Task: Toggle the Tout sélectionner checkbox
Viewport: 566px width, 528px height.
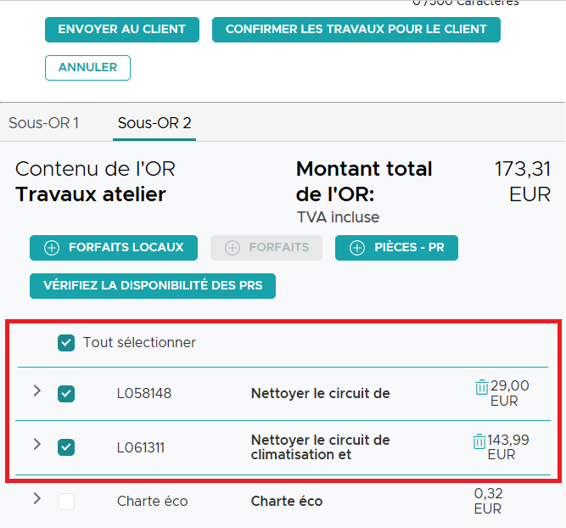Action: (x=66, y=343)
